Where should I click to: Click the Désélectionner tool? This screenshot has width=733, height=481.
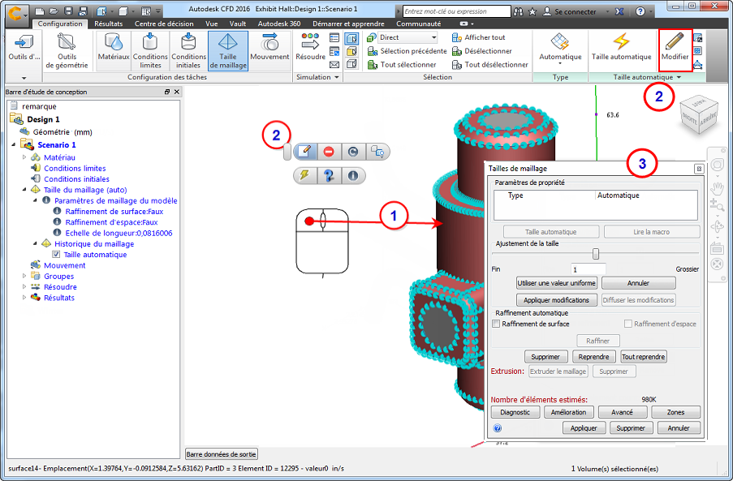click(x=482, y=51)
